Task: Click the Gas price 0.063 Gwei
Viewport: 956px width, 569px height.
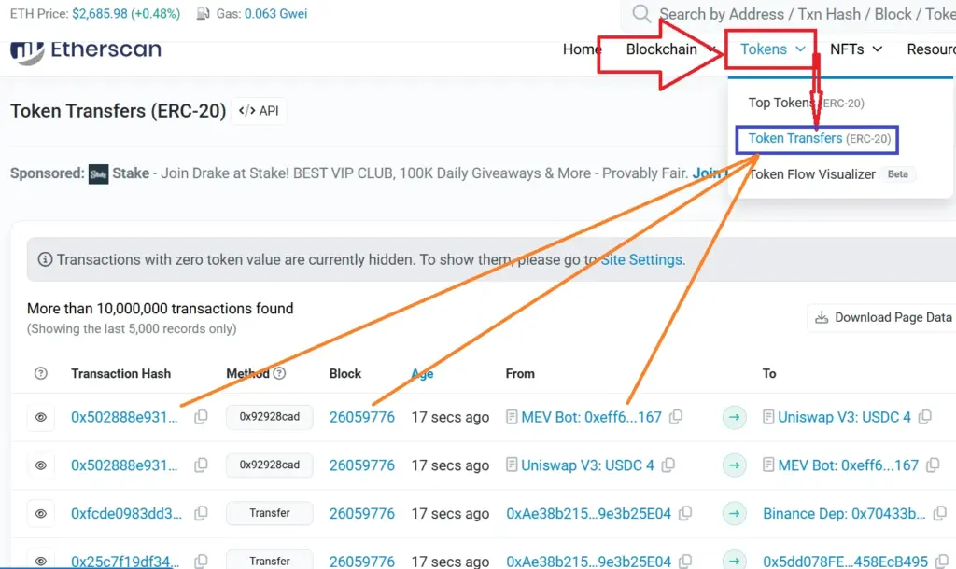Action: 275,13
